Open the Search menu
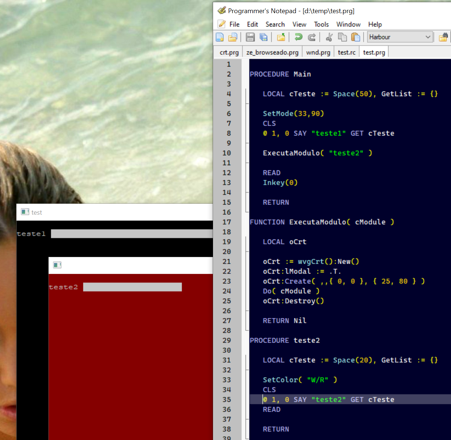The width and height of the screenshot is (451, 440). (x=275, y=24)
